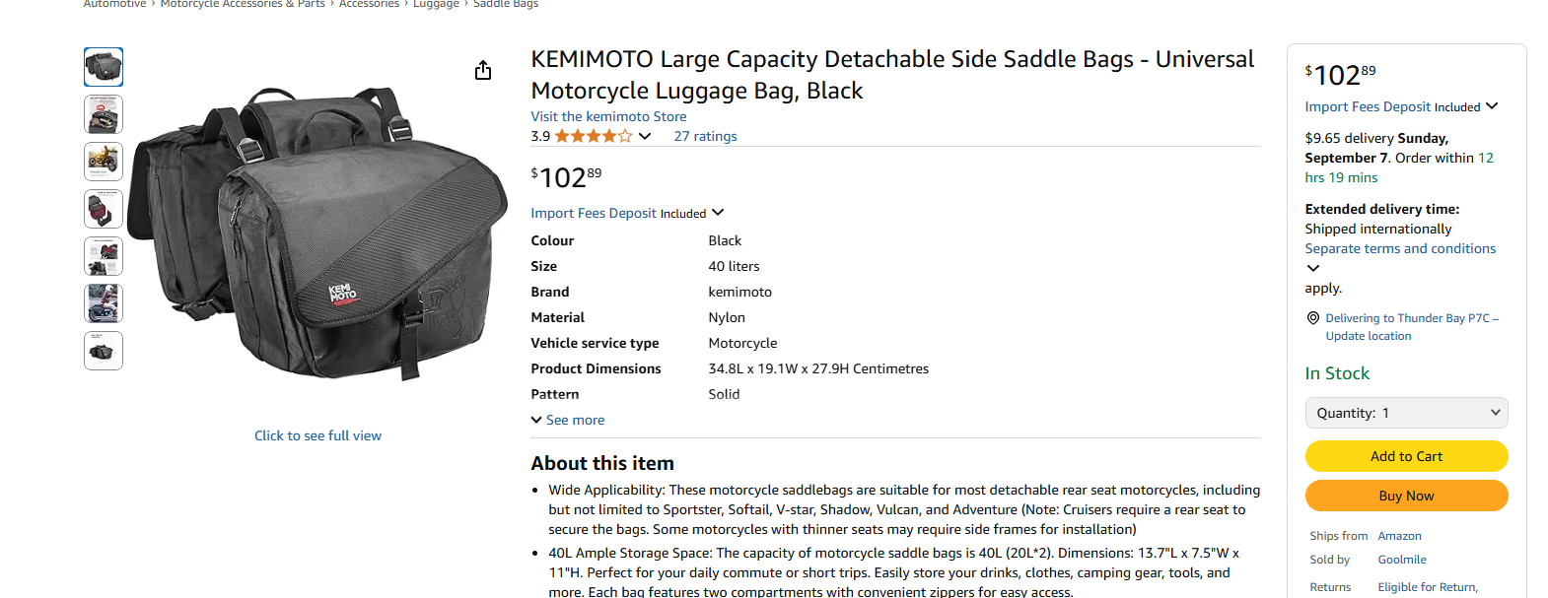Open the Quantity dropdown
1548x598 pixels.
click(x=1406, y=413)
